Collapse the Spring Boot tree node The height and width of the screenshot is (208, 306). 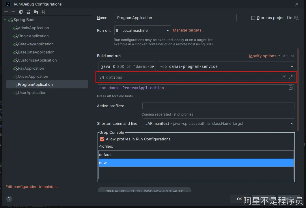(5, 20)
